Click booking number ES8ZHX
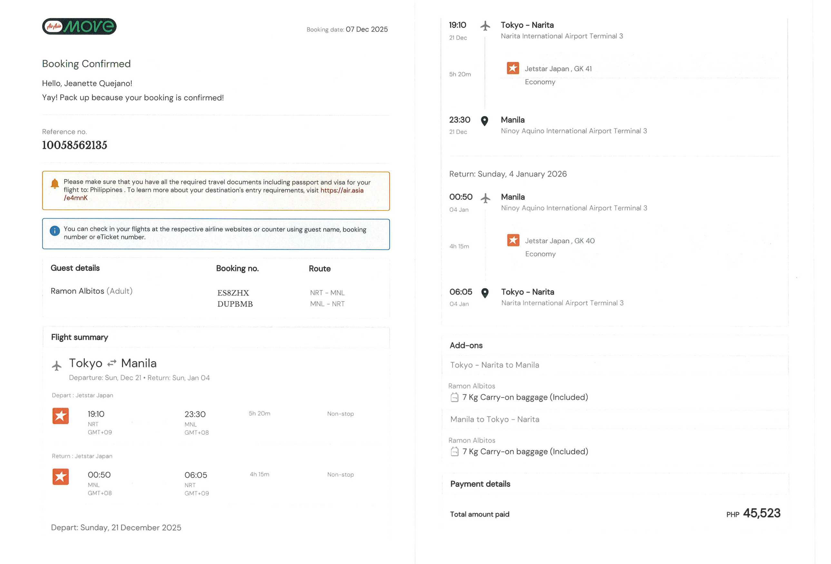Viewport: 831px width, 564px height. [233, 293]
